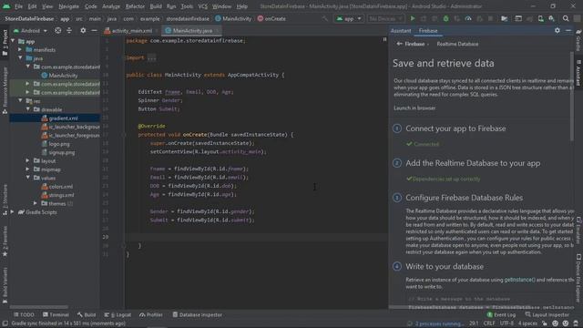Open the Gradle side tab on right edge
The image size is (583, 328).
pos(578,40)
